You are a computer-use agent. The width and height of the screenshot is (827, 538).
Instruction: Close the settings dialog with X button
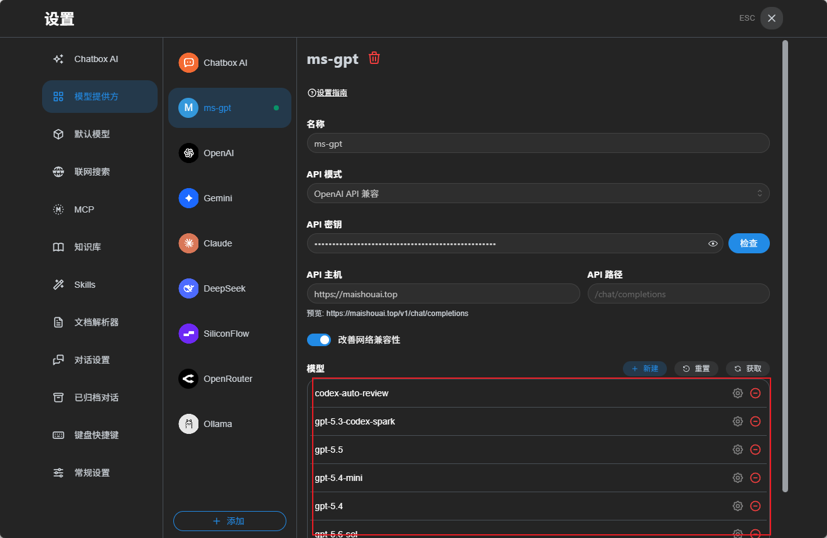(x=772, y=18)
